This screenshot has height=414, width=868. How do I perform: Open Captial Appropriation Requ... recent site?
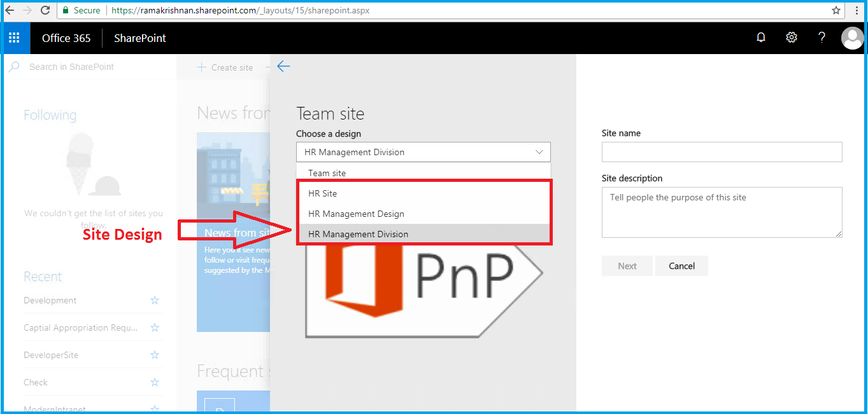click(81, 328)
